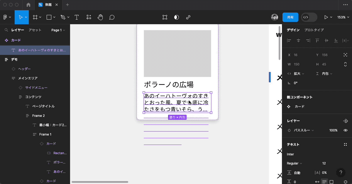
Task: Click the Edit Object icon
Action: point(165,17)
